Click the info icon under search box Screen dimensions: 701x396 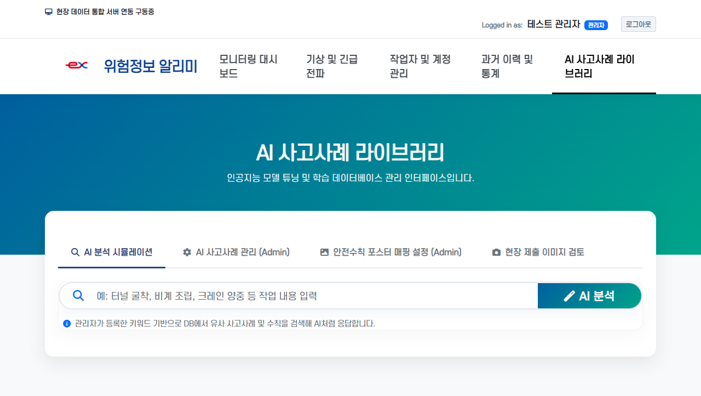coord(67,324)
